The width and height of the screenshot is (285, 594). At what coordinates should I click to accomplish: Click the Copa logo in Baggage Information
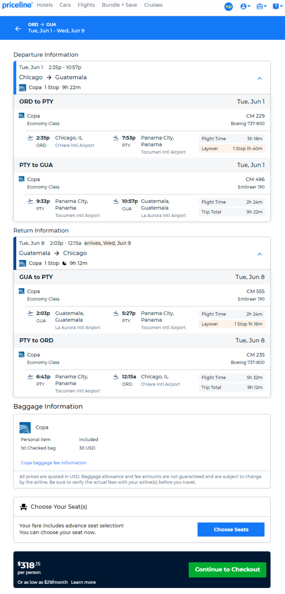click(x=25, y=427)
